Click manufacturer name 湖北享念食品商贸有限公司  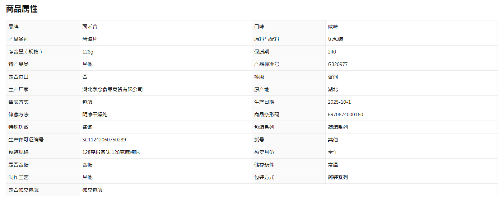(112, 89)
